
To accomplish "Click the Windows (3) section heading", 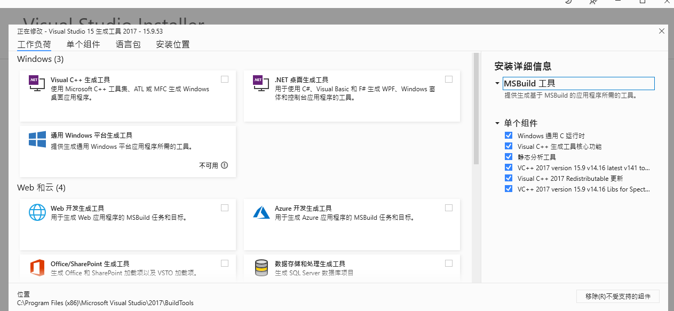I will (41, 59).
